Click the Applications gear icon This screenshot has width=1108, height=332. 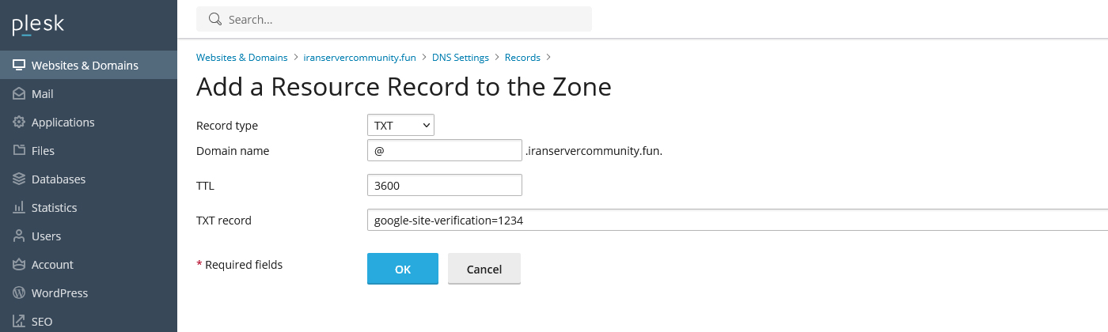(19, 123)
